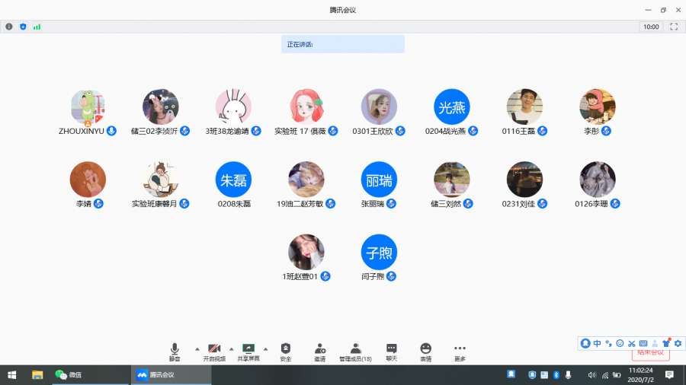Viewport: 686px width, 385px height.
Task: Open the more (更多) options menu
Action: point(460,351)
